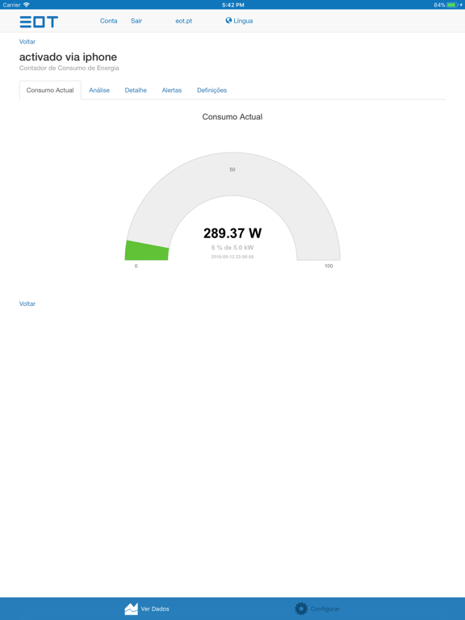Screen dimensions: 465x620
Task: Tap the gear icon for Configurar
Action: (x=301, y=609)
